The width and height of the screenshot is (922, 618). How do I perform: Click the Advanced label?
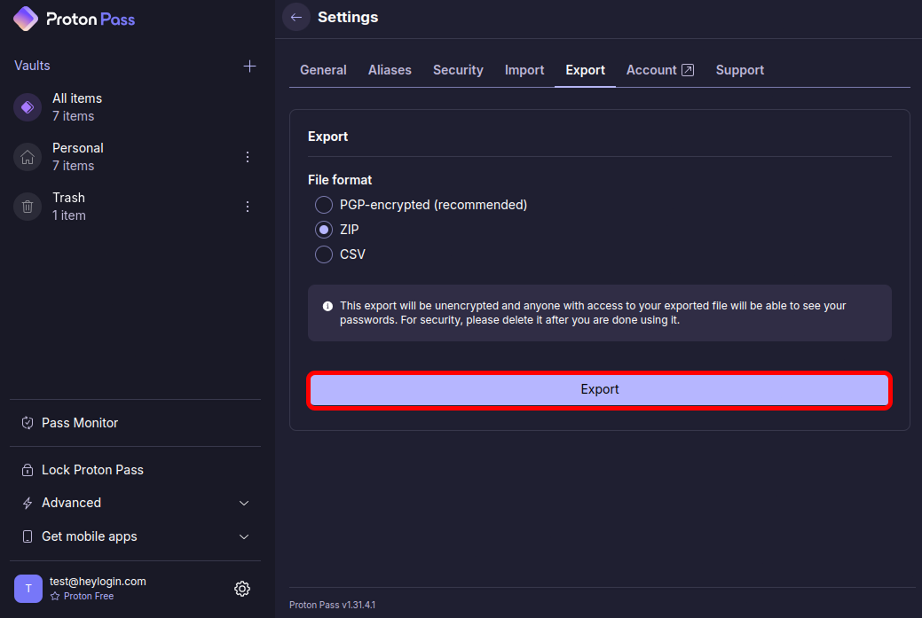coord(71,503)
